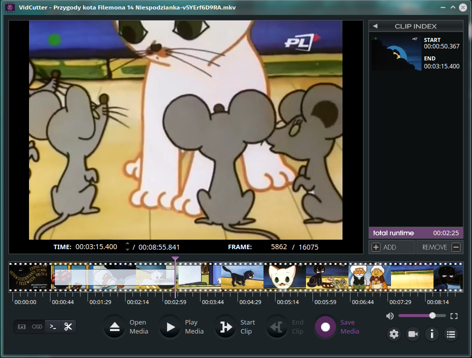472x358 pixels.
Task: Click the End Clip icon
Action: (276, 327)
